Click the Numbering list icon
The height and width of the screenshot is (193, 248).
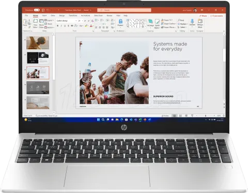coord(102,20)
